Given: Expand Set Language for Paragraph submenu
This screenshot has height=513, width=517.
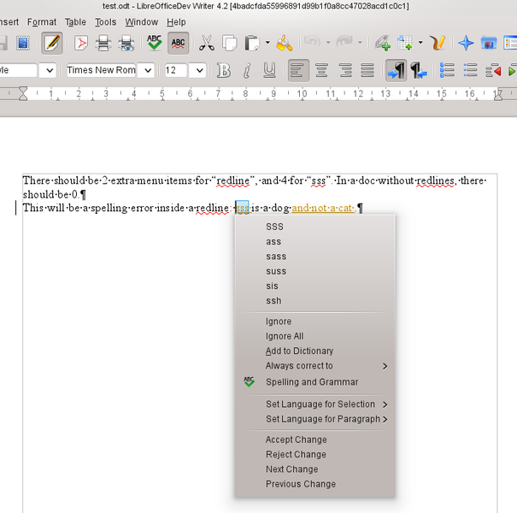Looking at the screenshot, I should click(x=314, y=419).
